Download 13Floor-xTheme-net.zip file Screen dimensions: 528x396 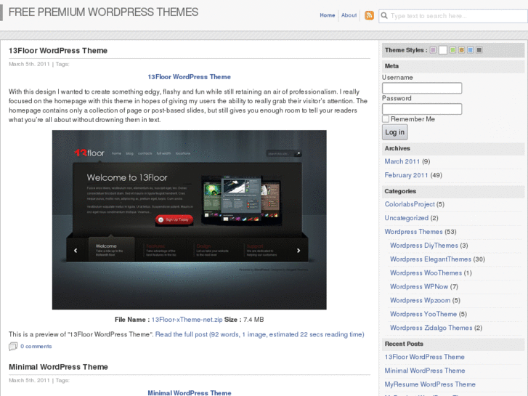[187, 320]
